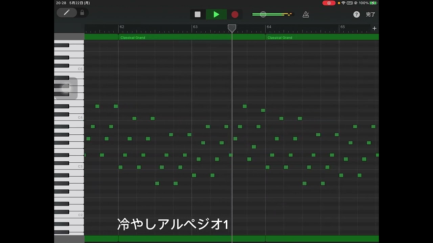Start recording with the red record button
Image resolution: width=433 pixels, height=243 pixels.
pyautogui.click(x=235, y=15)
